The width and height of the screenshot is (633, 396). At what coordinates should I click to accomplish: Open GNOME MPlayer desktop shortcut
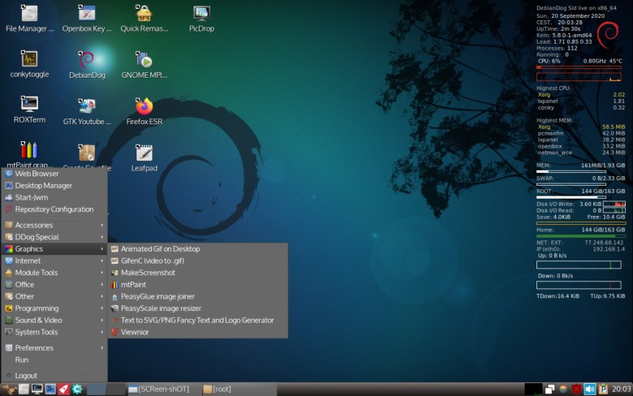click(x=144, y=59)
